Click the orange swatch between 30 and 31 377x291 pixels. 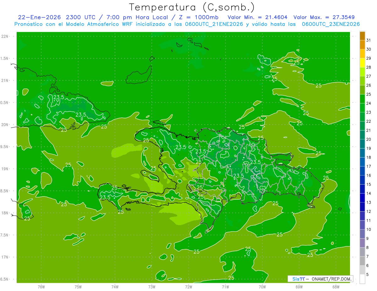[x=362, y=45]
